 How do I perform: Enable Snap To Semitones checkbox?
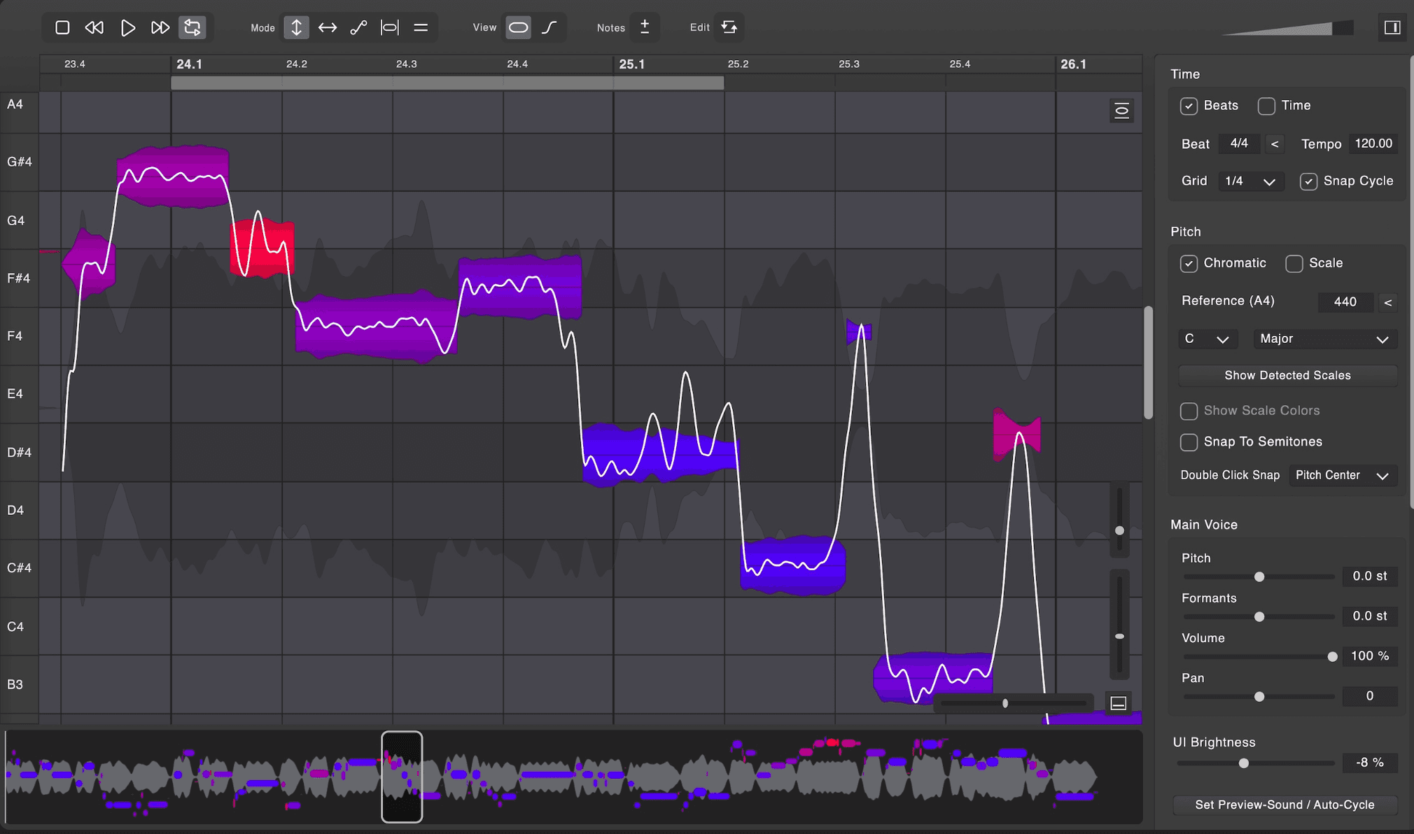[x=1189, y=442]
